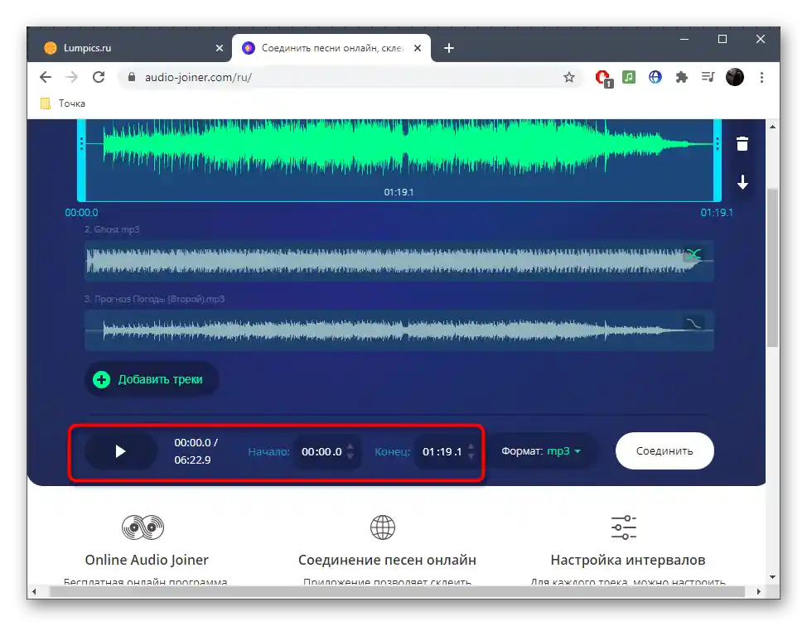Click the horizontal scrollbar thumb
The image size is (807, 626).
[x=398, y=591]
